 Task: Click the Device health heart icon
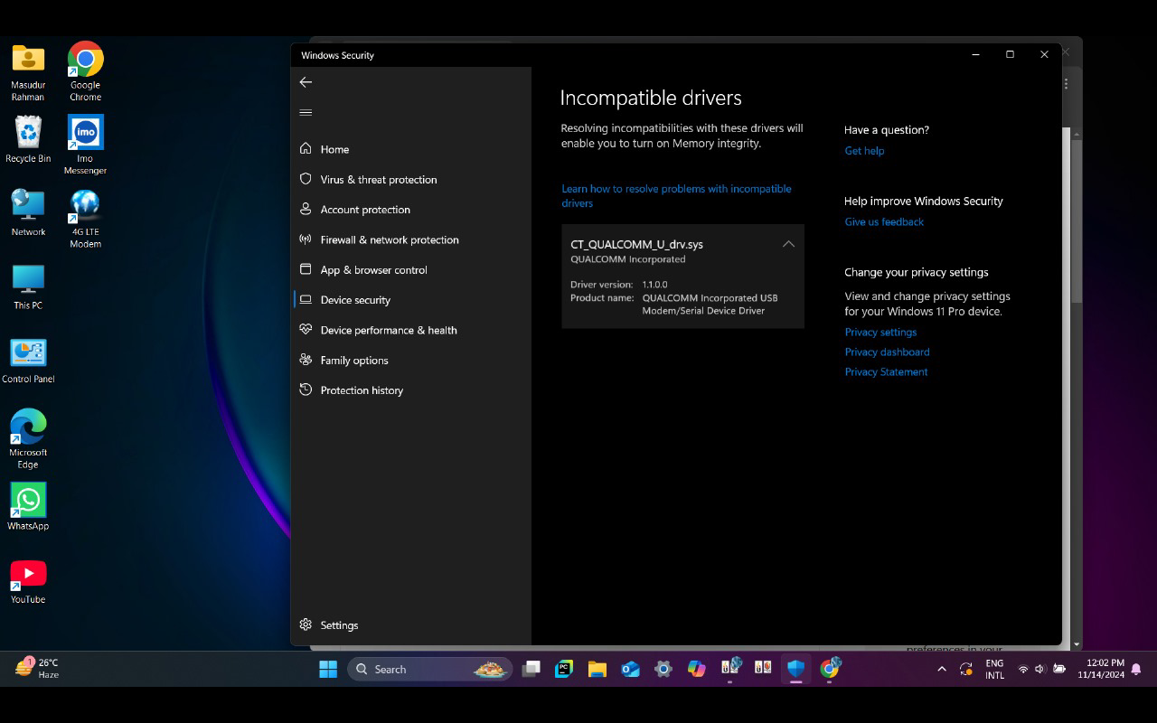[x=306, y=330]
